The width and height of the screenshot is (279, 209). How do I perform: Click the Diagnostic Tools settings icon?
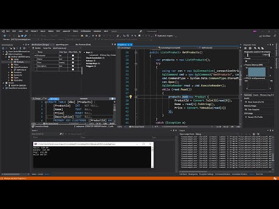[x=245, y=48]
